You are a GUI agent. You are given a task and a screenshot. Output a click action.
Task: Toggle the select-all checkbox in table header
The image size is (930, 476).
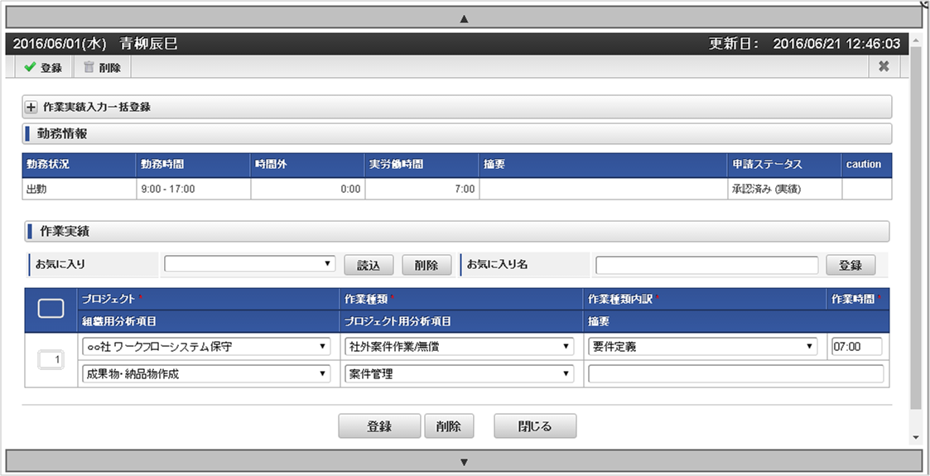pyautogui.click(x=51, y=309)
